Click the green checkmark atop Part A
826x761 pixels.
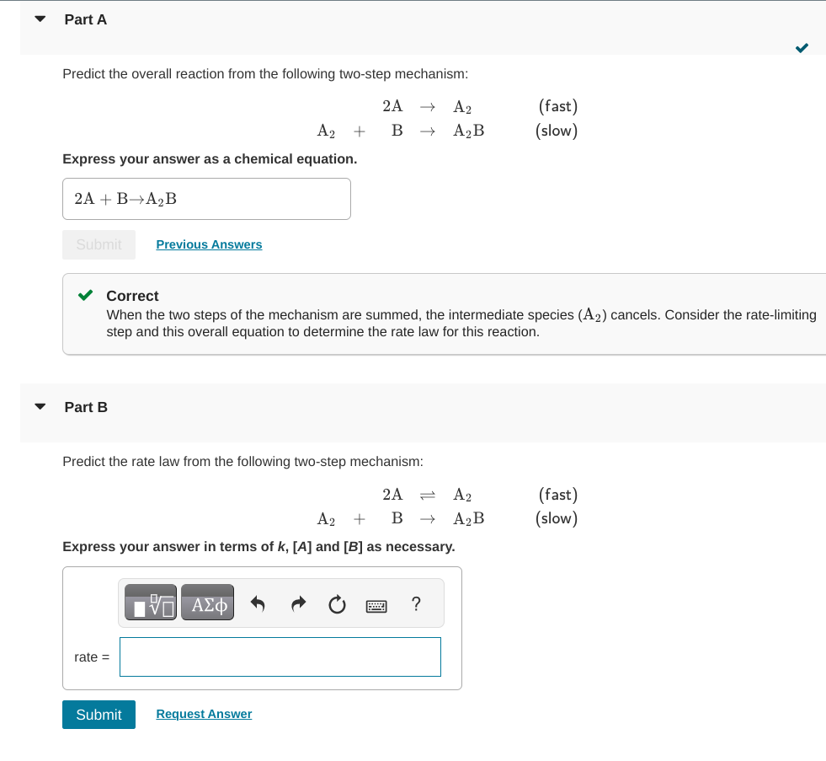[802, 48]
